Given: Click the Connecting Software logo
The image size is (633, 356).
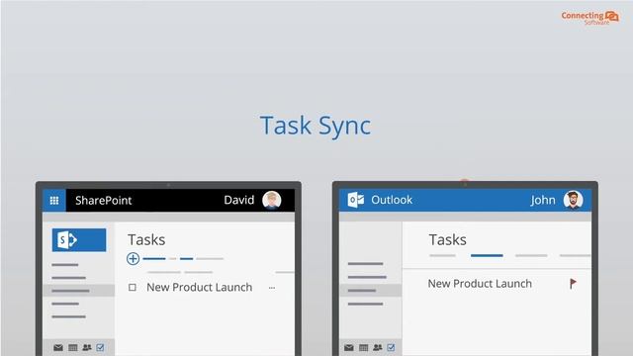Looking at the screenshot, I should click(x=589, y=17).
